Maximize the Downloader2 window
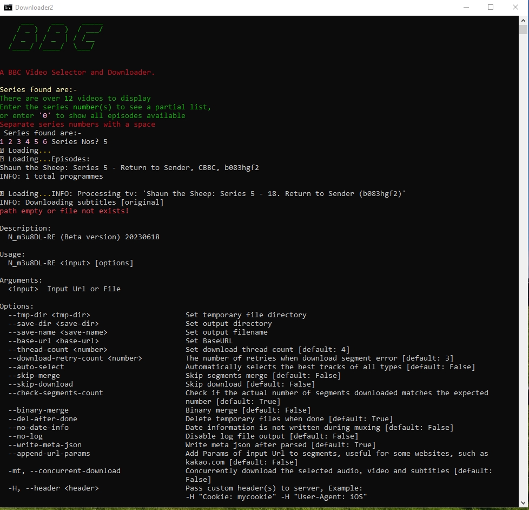This screenshot has width=529, height=510. [491, 8]
